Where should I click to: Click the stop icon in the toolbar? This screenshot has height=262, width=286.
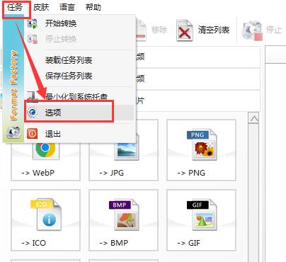252,30
